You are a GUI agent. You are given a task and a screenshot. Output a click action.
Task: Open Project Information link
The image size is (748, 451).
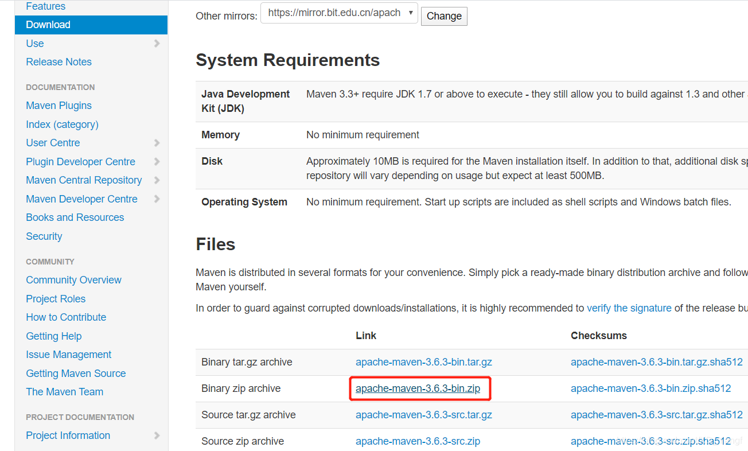tap(68, 436)
